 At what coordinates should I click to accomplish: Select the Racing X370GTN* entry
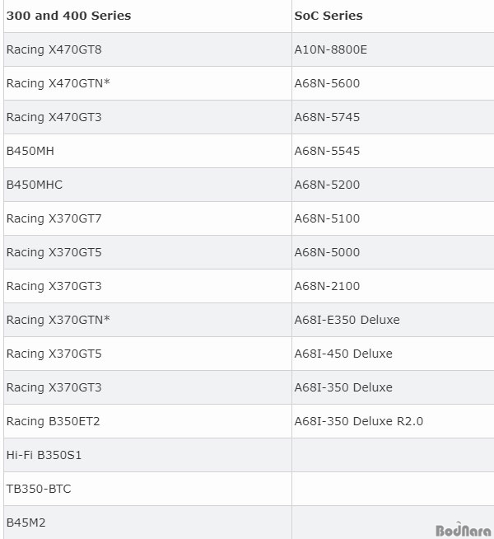click(x=58, y=320)
